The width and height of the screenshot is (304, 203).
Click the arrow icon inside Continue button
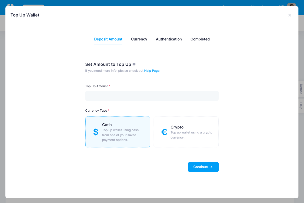[212, 167]
